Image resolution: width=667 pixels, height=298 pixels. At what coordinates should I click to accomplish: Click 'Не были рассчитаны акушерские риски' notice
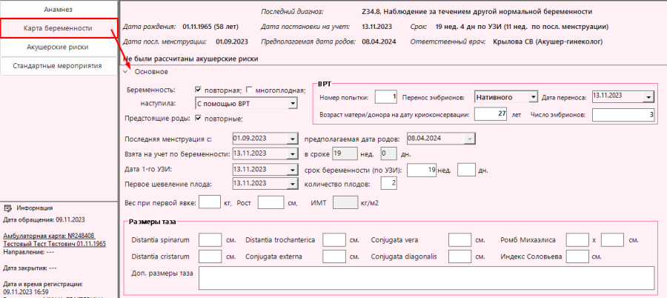point(190,59)
